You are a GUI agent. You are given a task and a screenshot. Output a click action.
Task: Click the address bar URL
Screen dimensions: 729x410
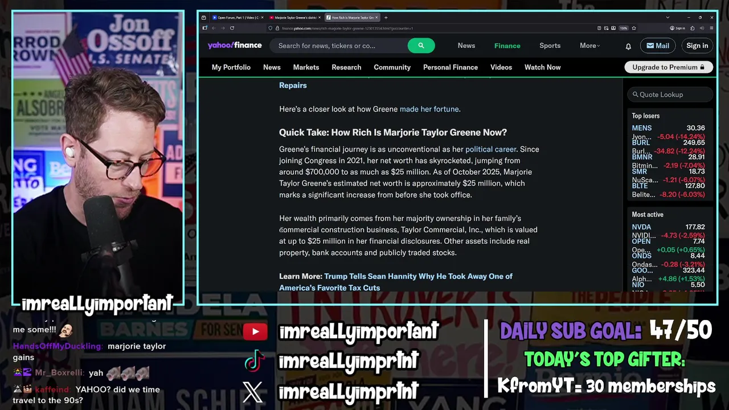tap(347, 28)
